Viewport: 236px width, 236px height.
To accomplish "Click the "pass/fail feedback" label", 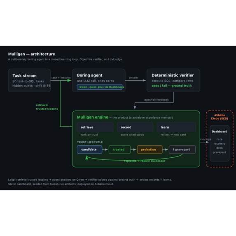I will (157, 100).
